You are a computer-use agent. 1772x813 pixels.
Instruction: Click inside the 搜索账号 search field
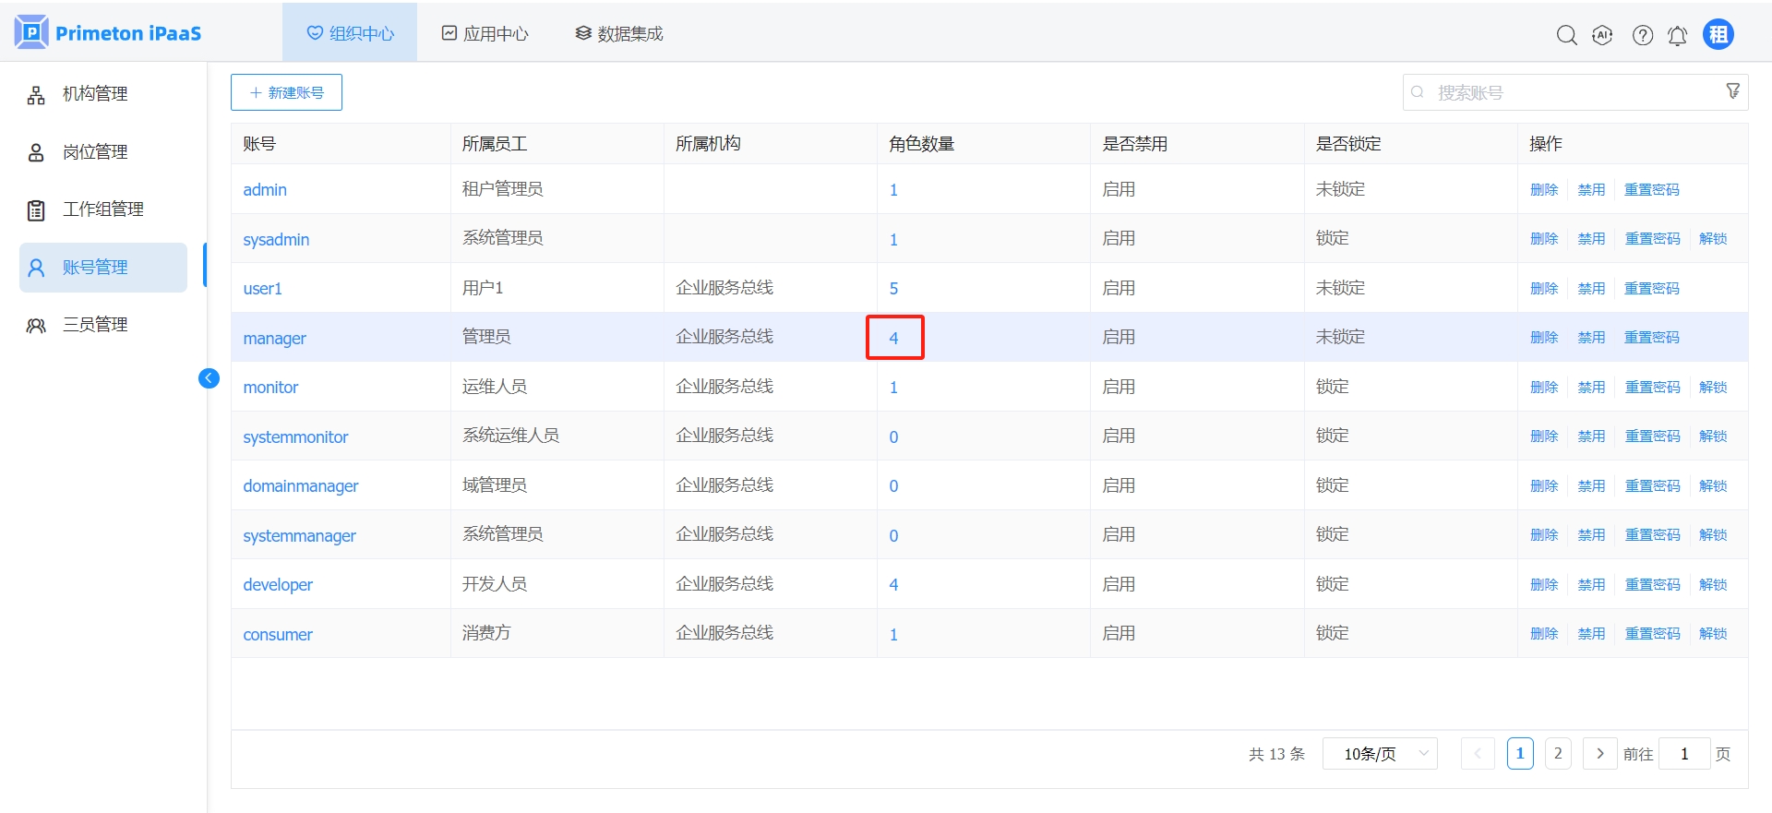pyautogui.click(x=1569, y=92)
